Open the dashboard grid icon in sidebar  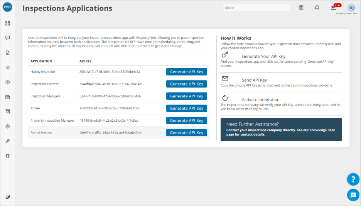click(x=8, y=23)
